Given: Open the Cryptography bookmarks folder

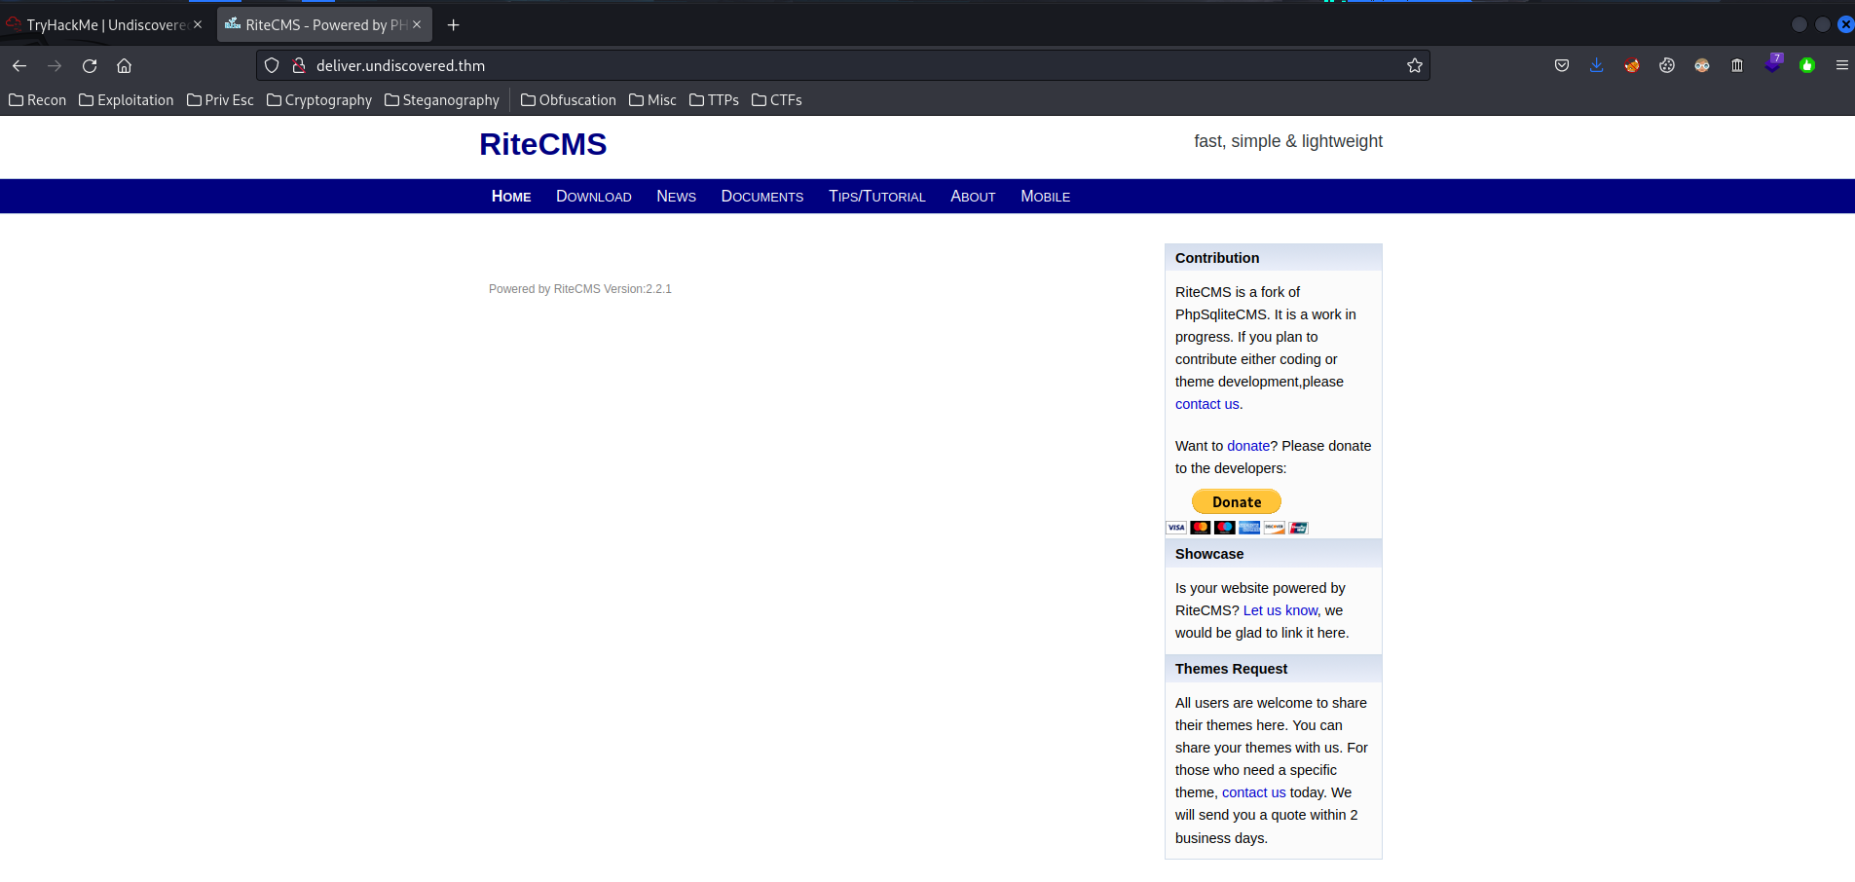Looking at the screenshot, I should pyautogui.click(x=319, y=100).
